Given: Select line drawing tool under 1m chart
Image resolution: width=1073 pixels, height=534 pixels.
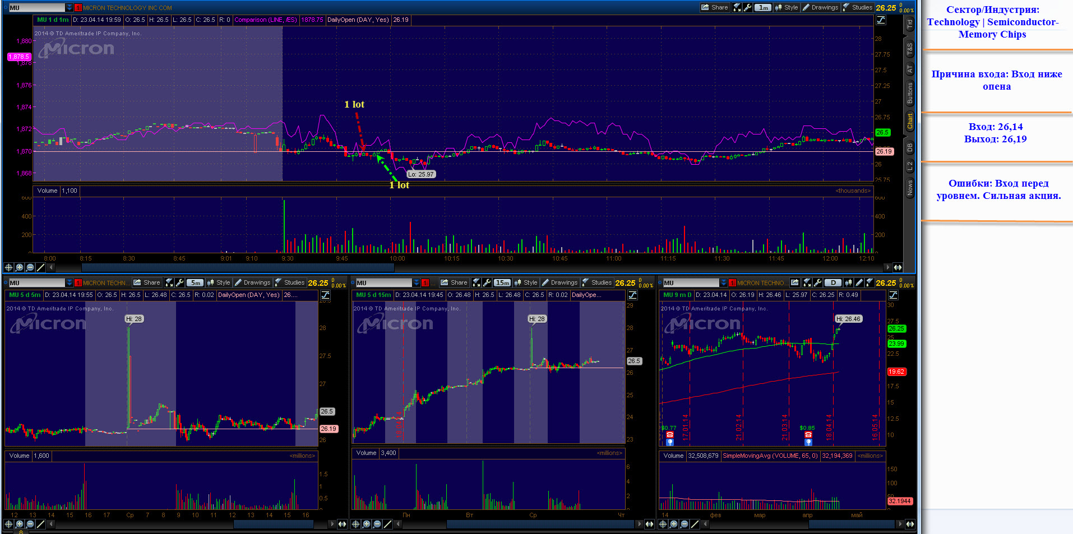Looking at the screenshot, I should pyautogui.click(x=40, y=267).
